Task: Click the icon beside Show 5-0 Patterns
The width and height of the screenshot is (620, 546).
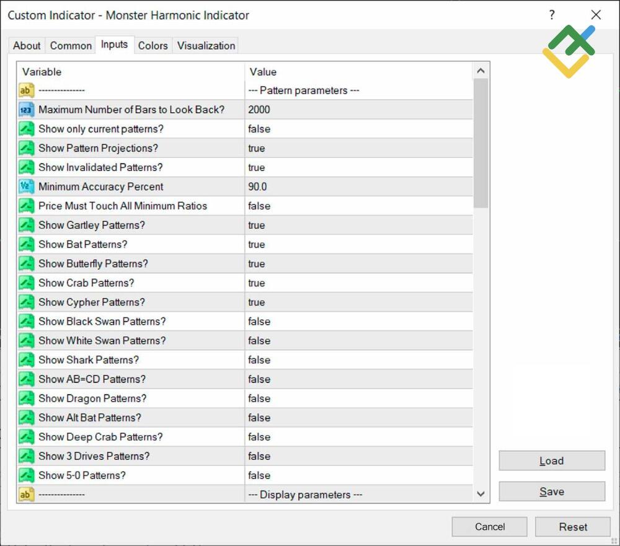Action: [x=26, y=475]
